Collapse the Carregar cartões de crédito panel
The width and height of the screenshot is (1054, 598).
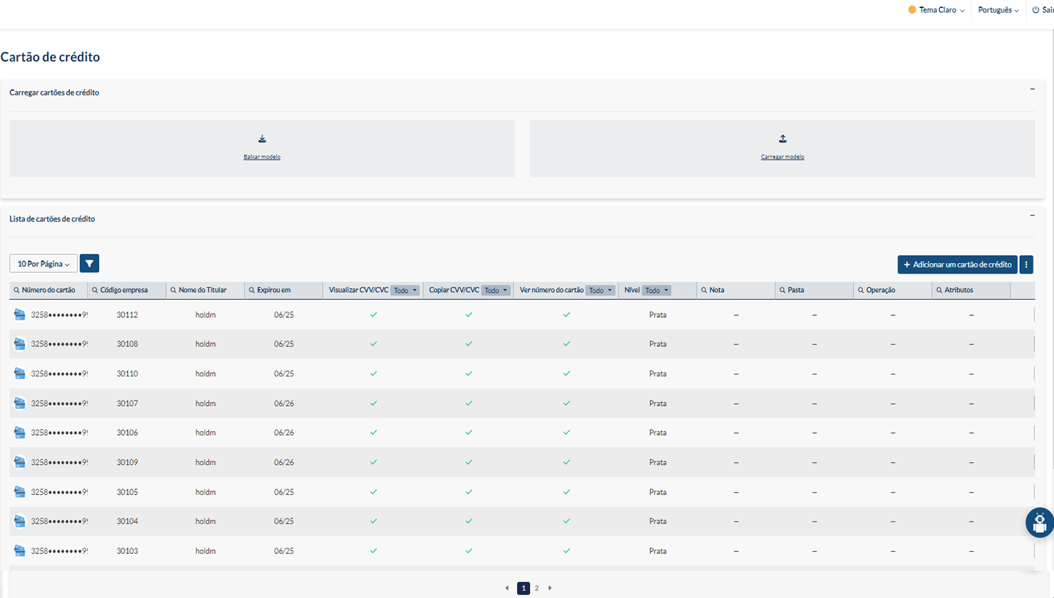click(x=1032, y=89)
